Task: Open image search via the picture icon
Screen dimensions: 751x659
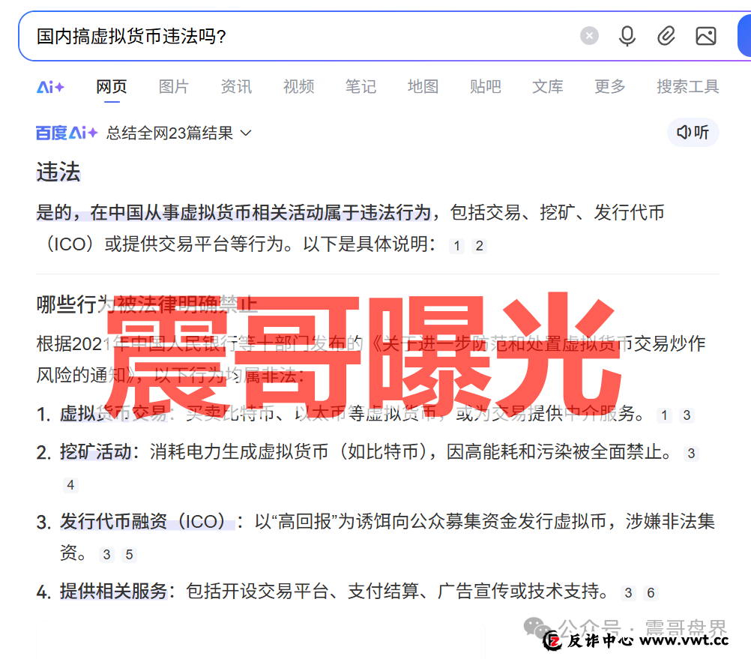Action: [705, 35]
